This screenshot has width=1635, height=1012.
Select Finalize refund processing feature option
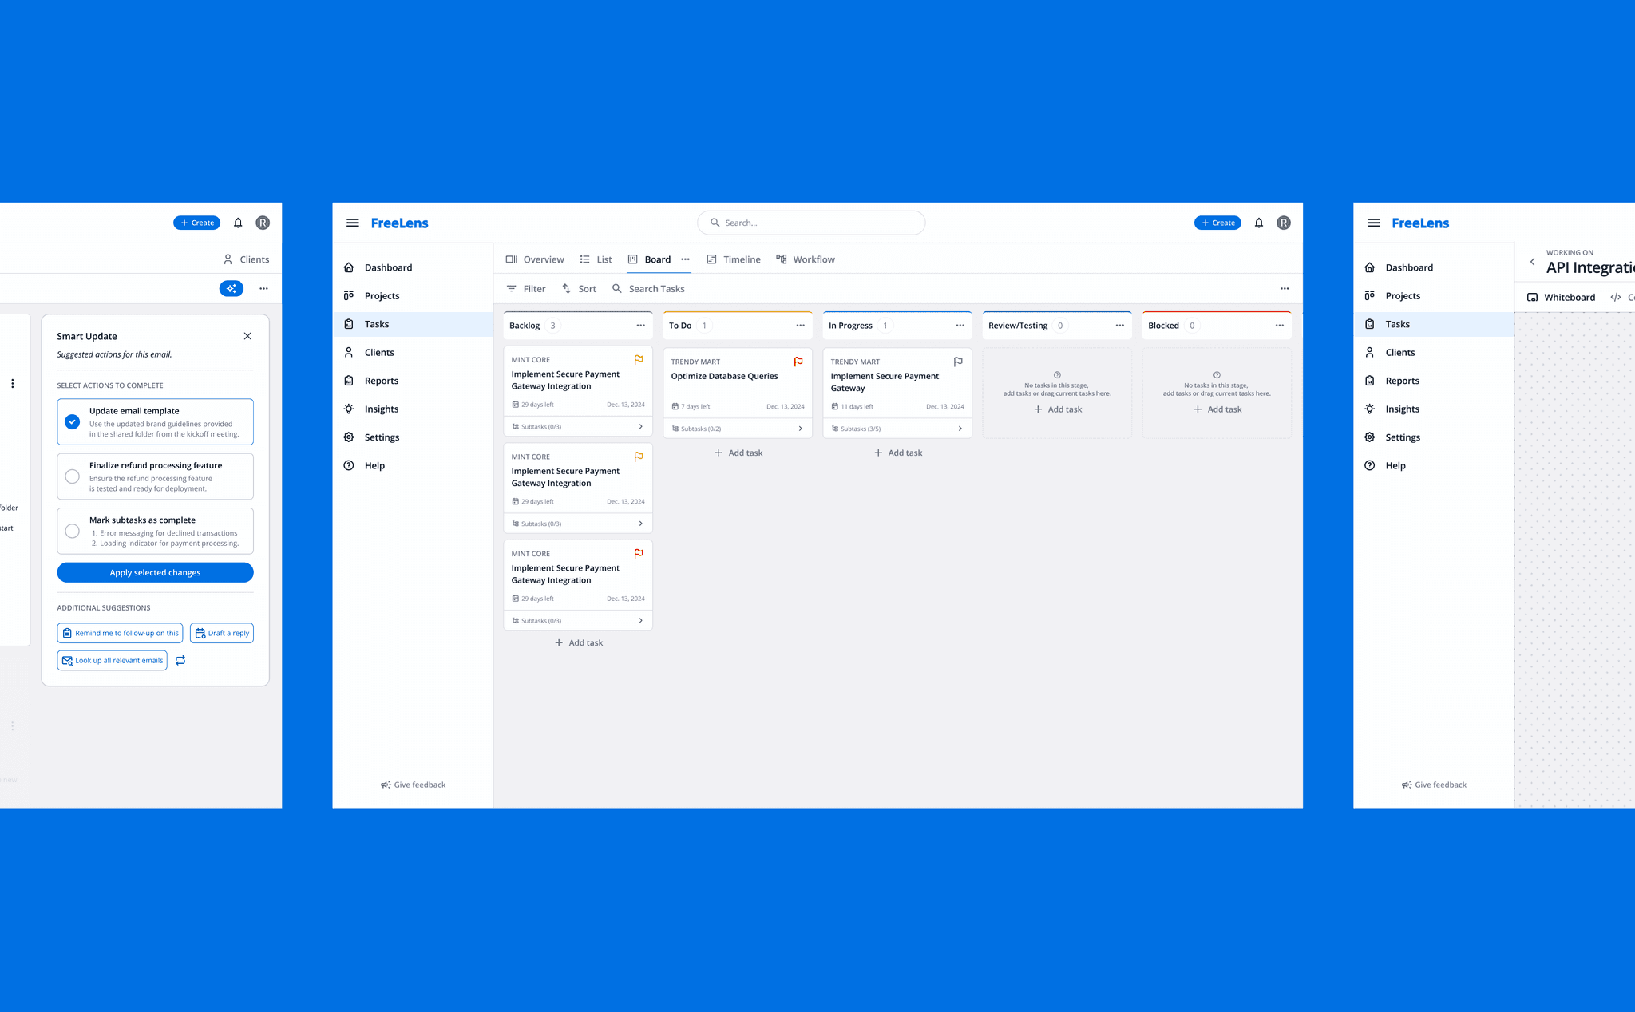click(x=73, y=476)
